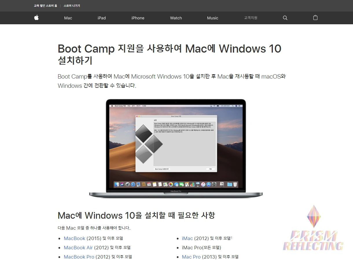Select iPhone in the navigation bar
The height and width of the screenshot is (260, 353).
138,18
